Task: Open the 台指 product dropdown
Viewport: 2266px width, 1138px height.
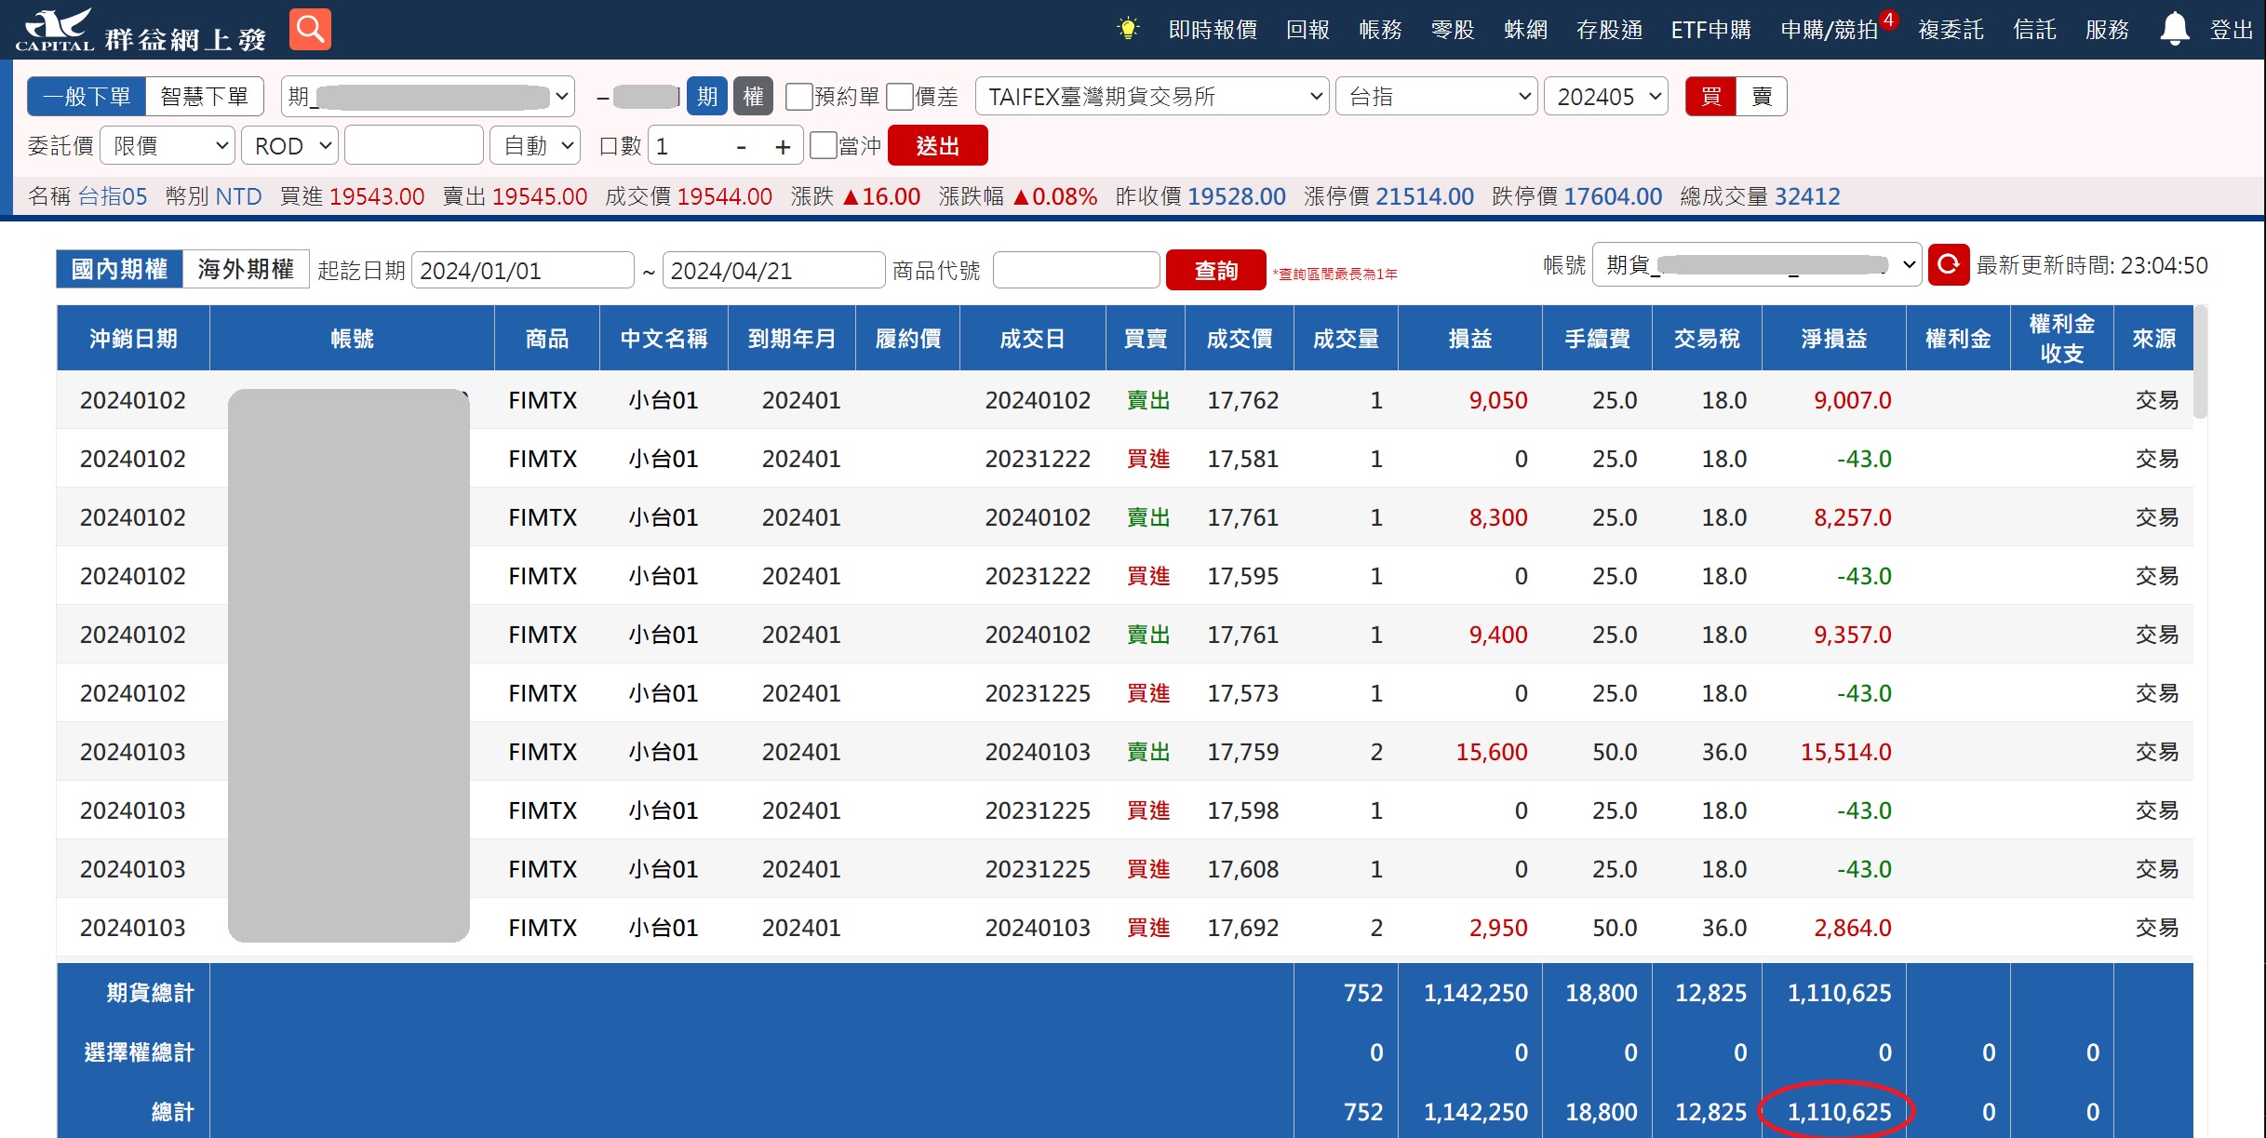Action: pos(1436,97)
